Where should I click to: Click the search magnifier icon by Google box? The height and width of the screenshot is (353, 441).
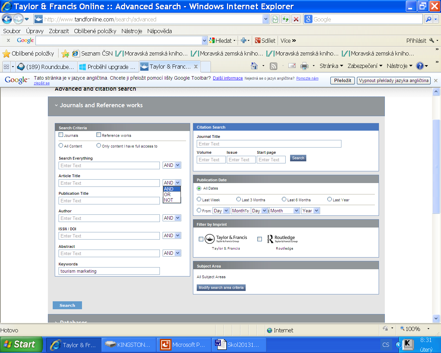[428, 19]
